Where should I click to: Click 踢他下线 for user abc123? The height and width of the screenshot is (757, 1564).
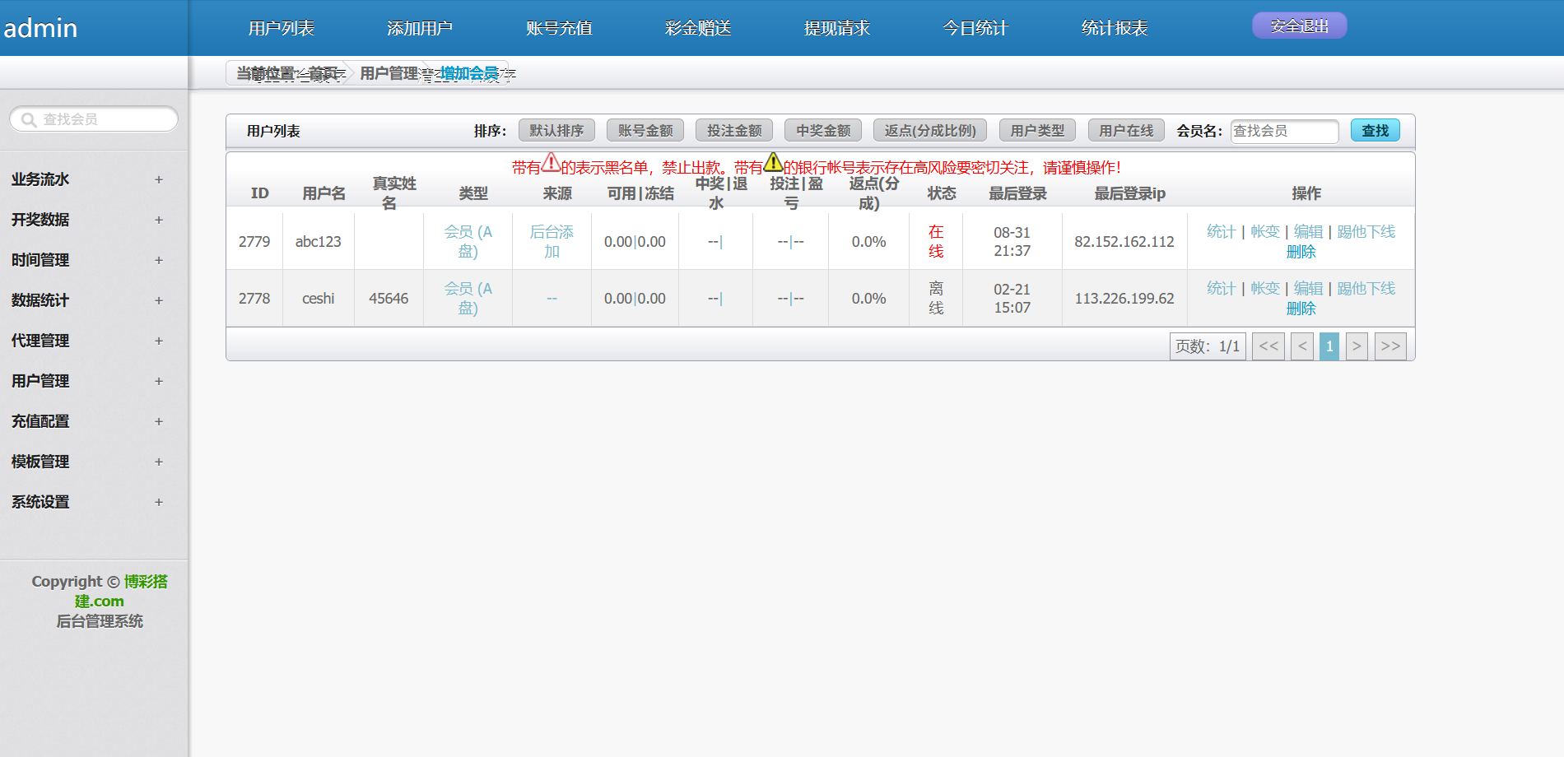click(1366, 232)
